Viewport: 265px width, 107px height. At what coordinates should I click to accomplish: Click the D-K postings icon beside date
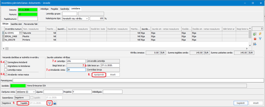(49, 103)
